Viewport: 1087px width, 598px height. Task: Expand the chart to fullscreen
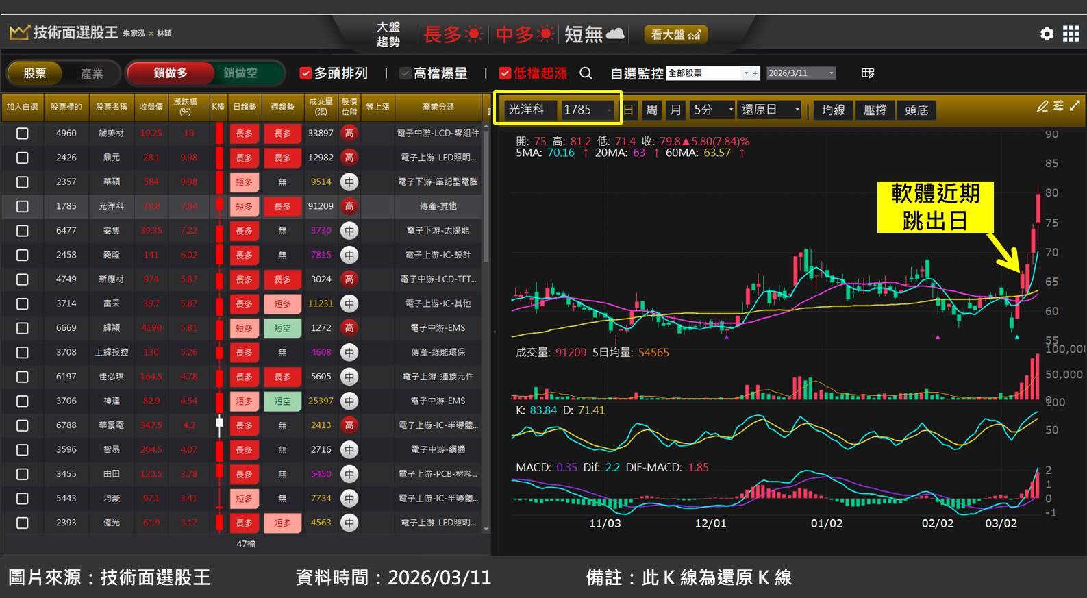(x=1075, y=106)
